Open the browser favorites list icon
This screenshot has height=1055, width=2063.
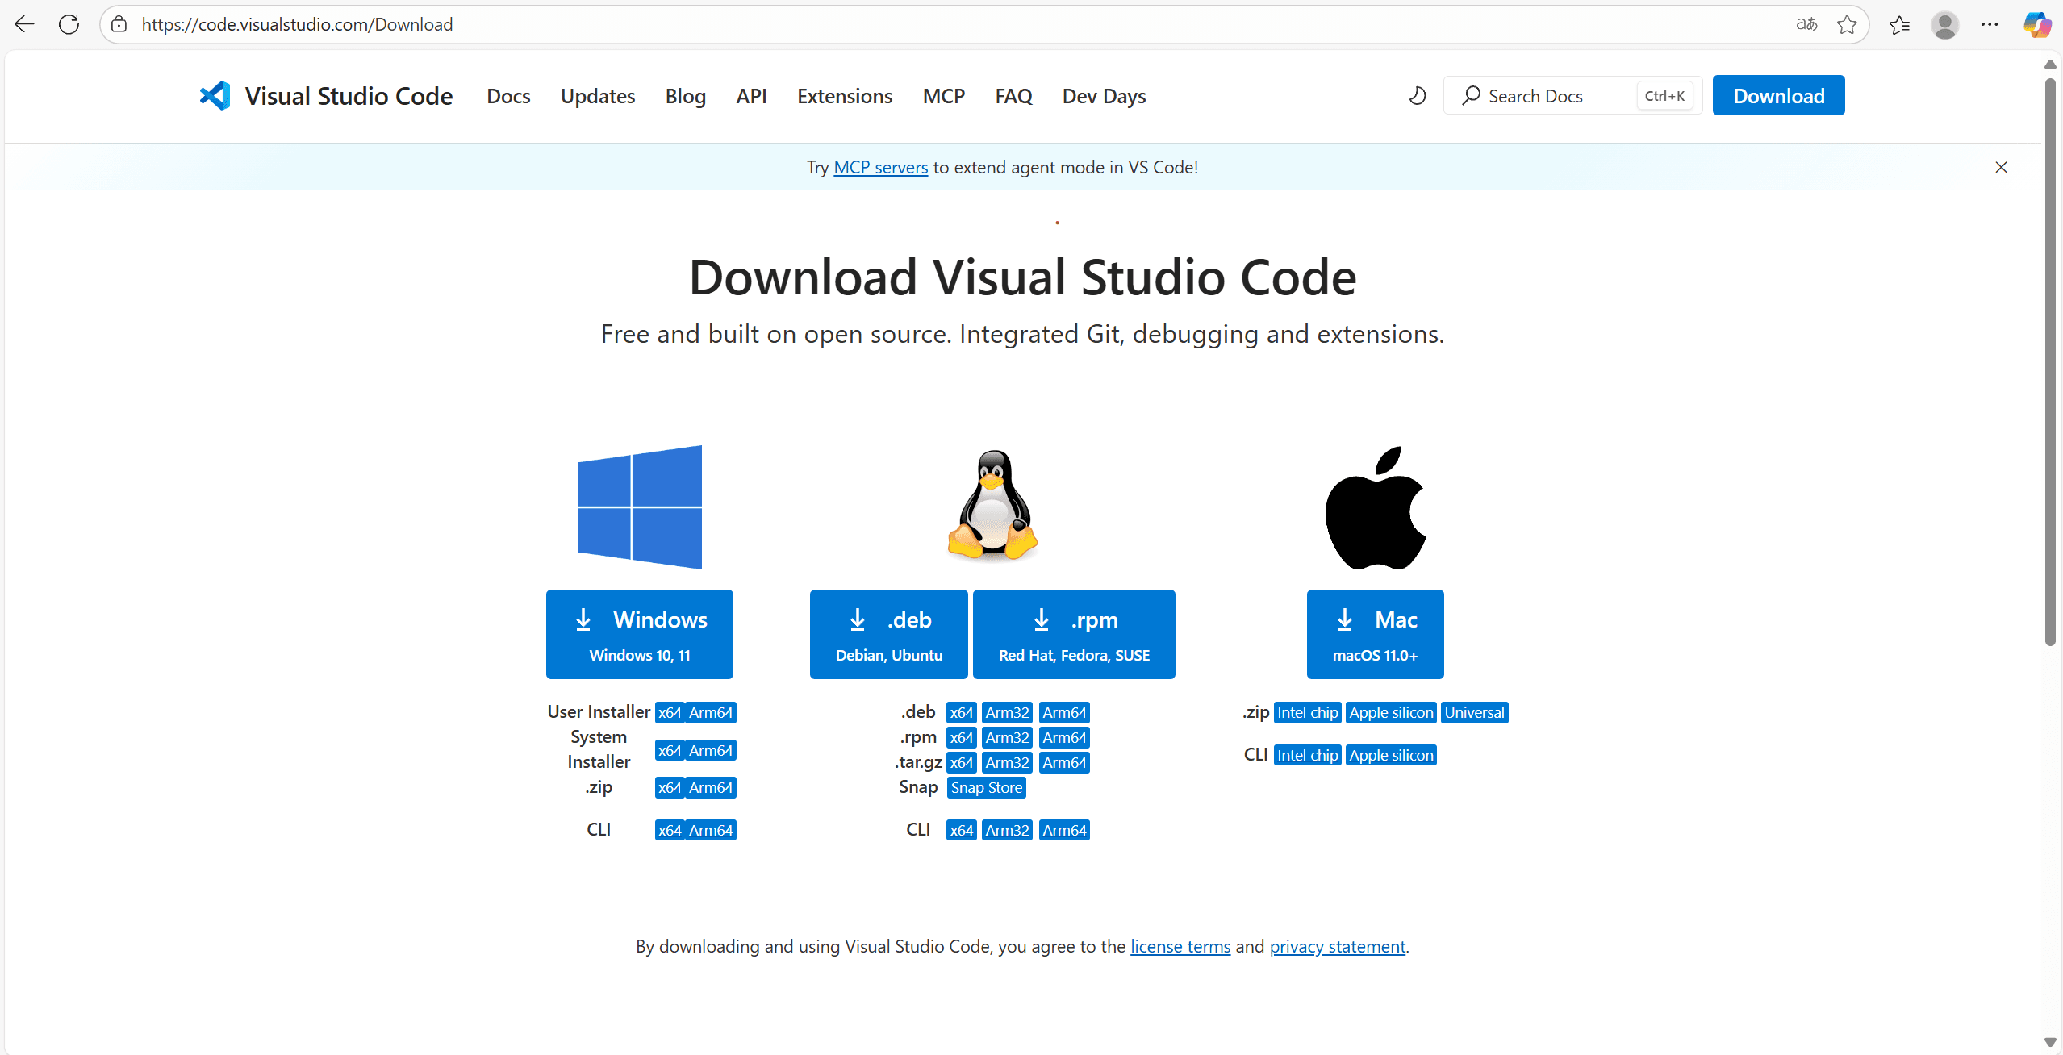tap(1899, 24)
